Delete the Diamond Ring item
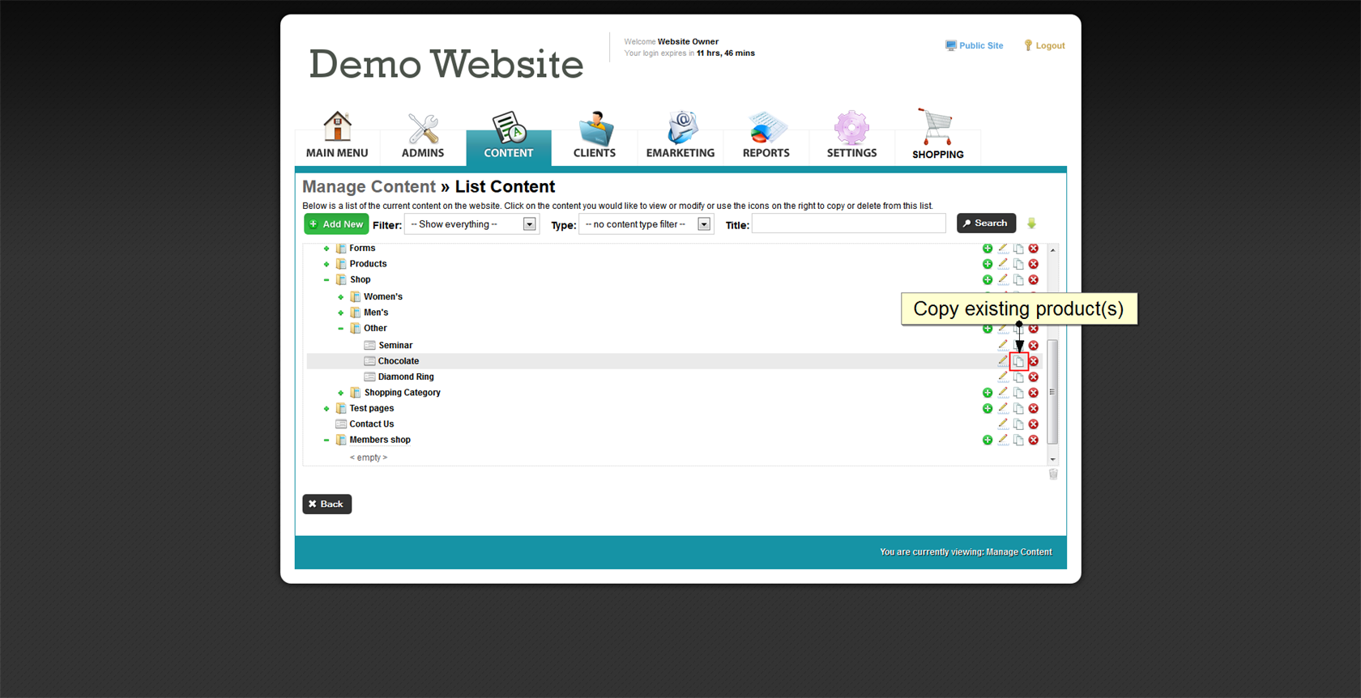 [1034, 377]
